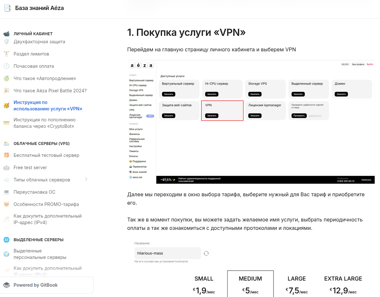Open the Типы облачных серверов page

click(42, 180)
